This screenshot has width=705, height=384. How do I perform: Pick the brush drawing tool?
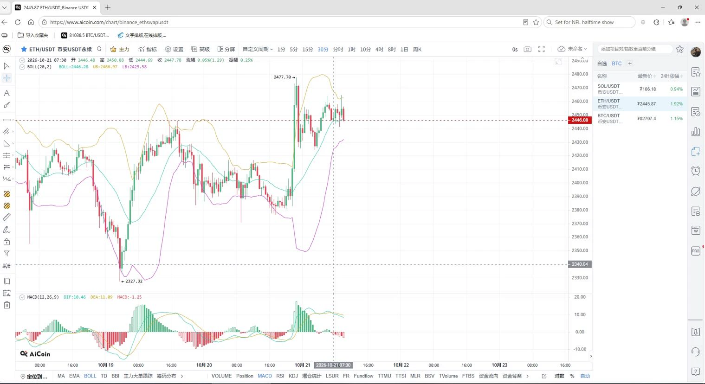(x=7, y=105)
